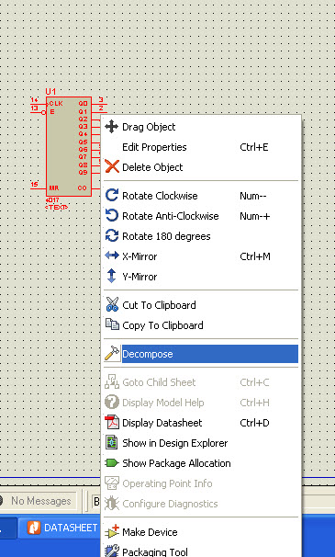The width and height of the screenshot is (335, 557).
Task: Click the CO pin label on U1
Action: coord(83,188)
